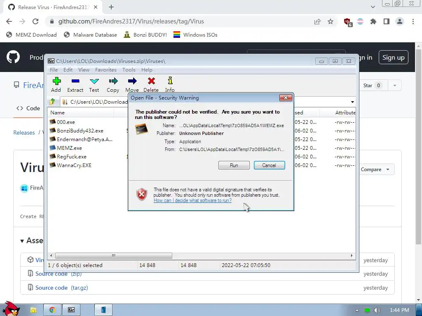Open the Code tab on GitHub

[x=28, y=108]
